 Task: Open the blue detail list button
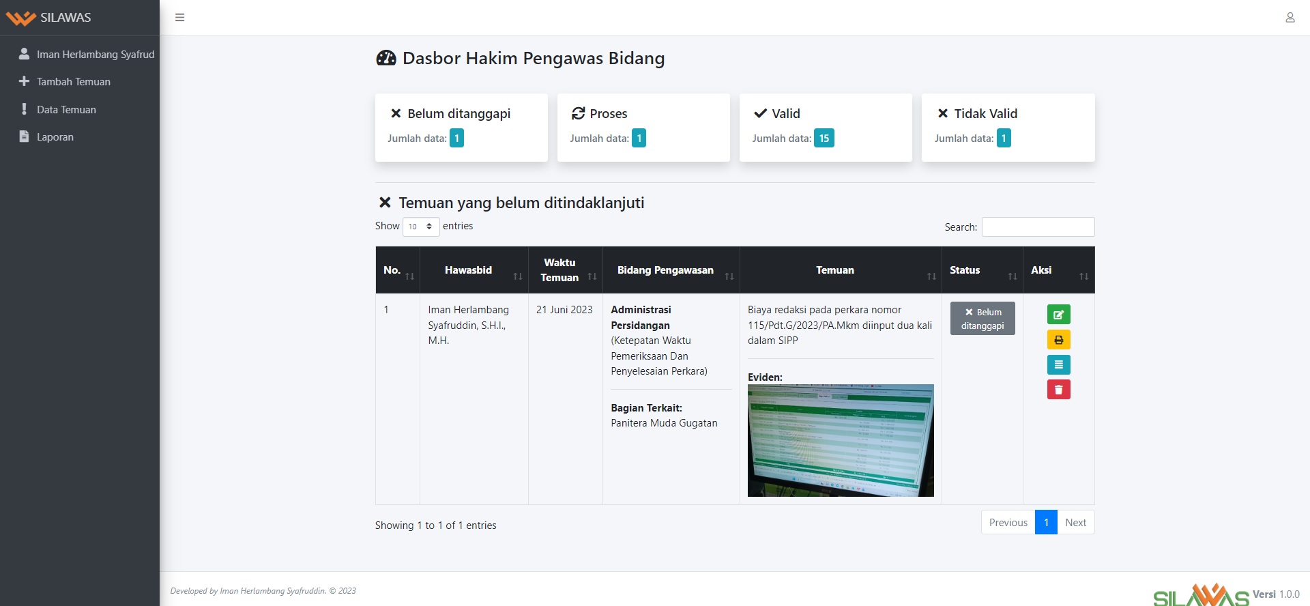[1058, 364]
